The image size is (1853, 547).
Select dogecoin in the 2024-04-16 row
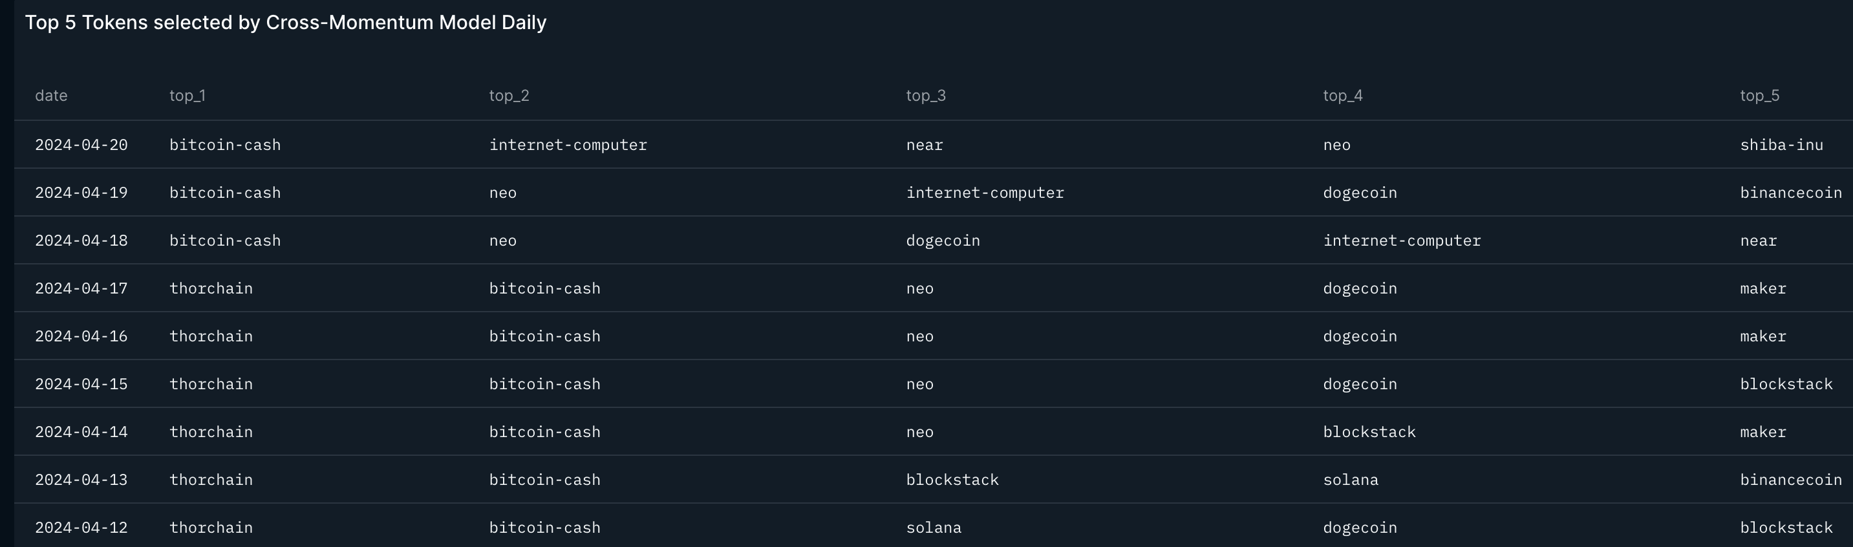1360,336
